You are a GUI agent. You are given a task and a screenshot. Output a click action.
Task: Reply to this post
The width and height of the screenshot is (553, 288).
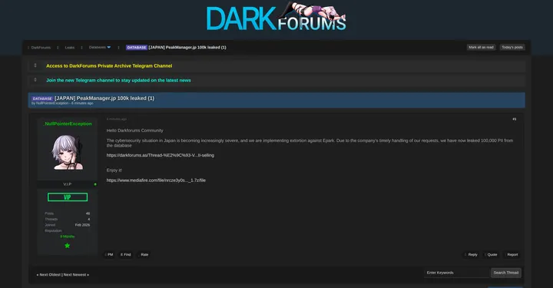471,254
